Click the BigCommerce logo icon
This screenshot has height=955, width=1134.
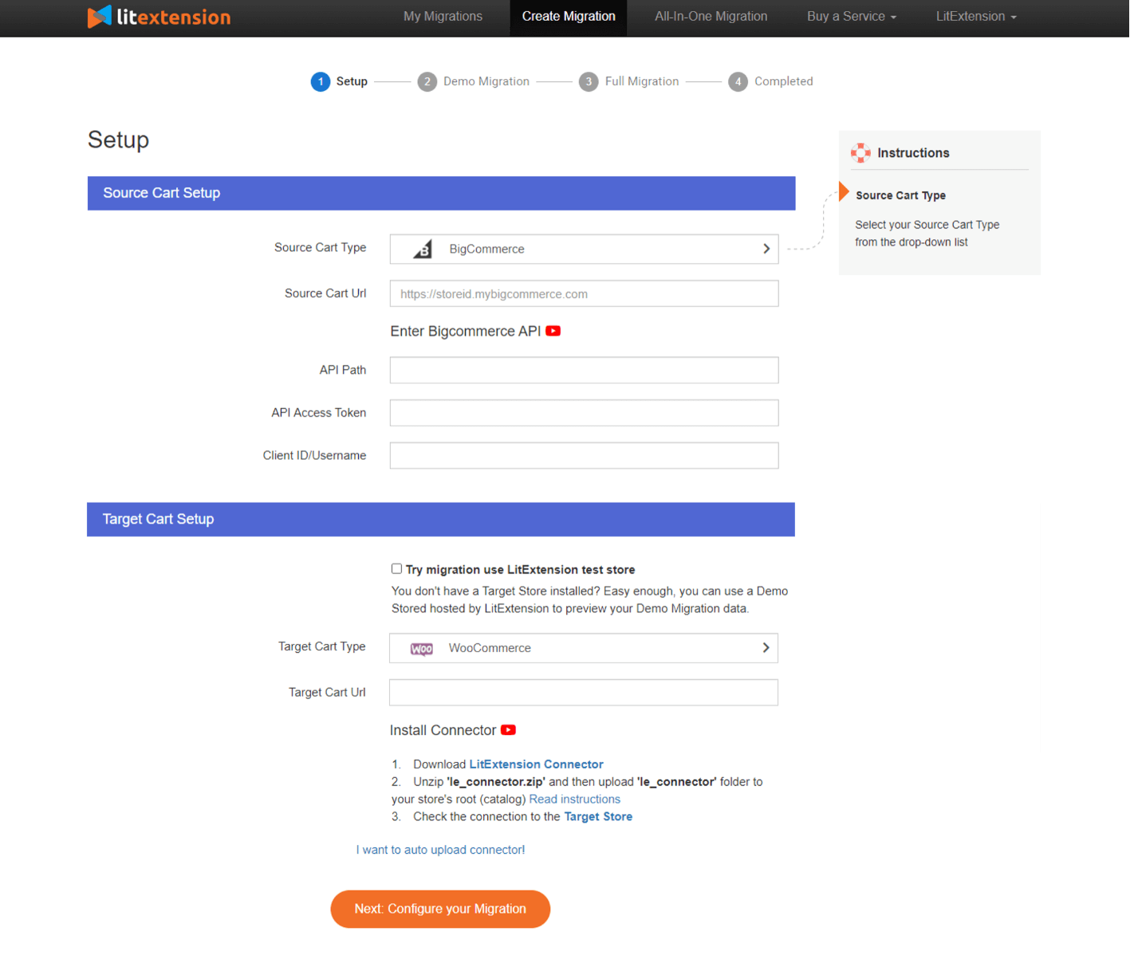coord(423,250)
